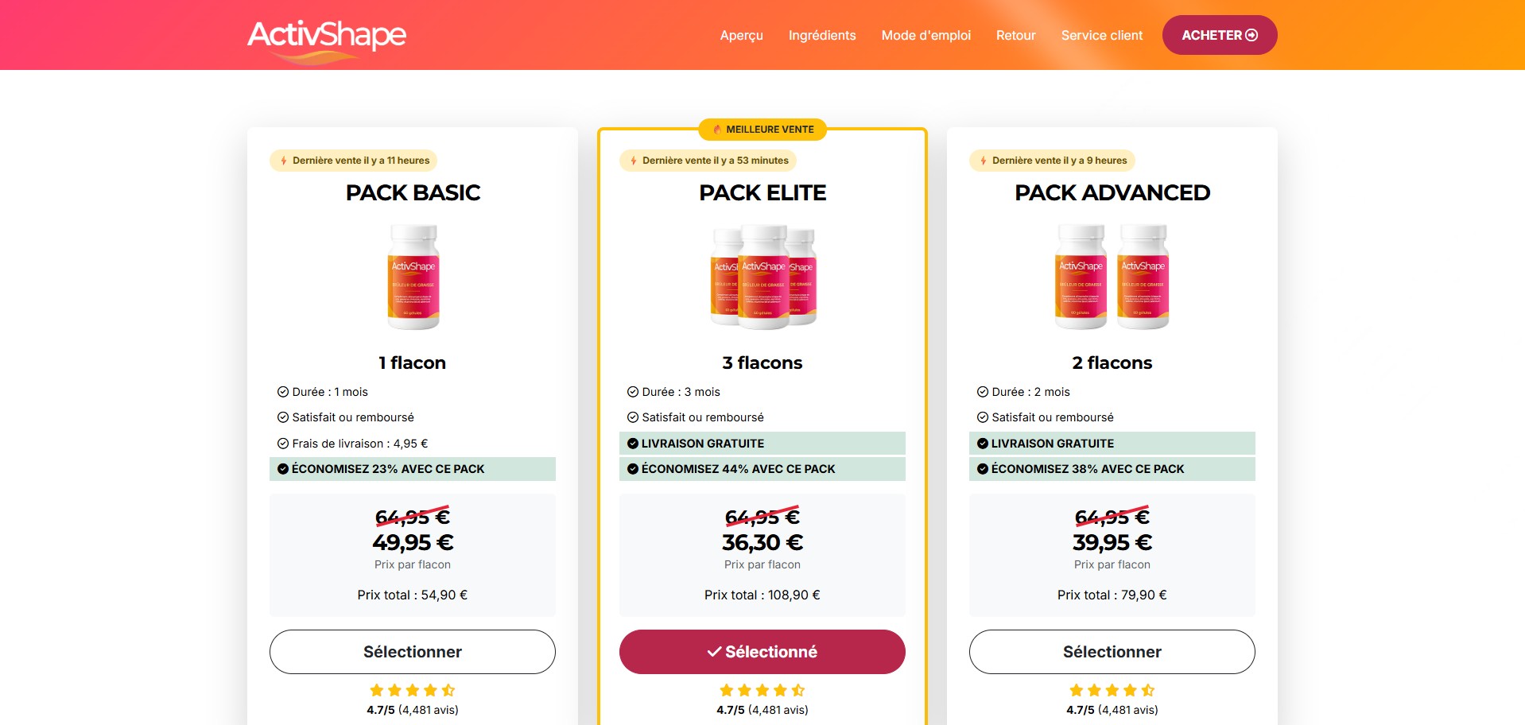Toggle the selected Pack Elite button
Screen dimensions: 1525x725
[762, 652]
